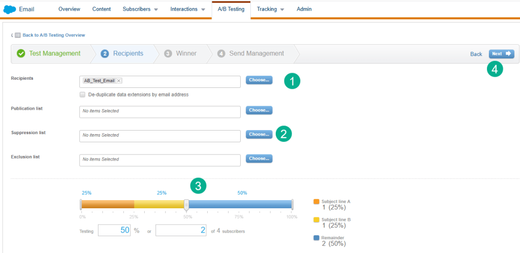520x253 pixels.
Task: Switch to the Content tab
Action: tap(102, 9)
